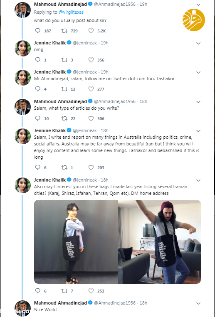Viewport: 215px width, 317px height.
Task: Open the chevron menu on the "Nice Work!" tweet
Action: [198, 303]
